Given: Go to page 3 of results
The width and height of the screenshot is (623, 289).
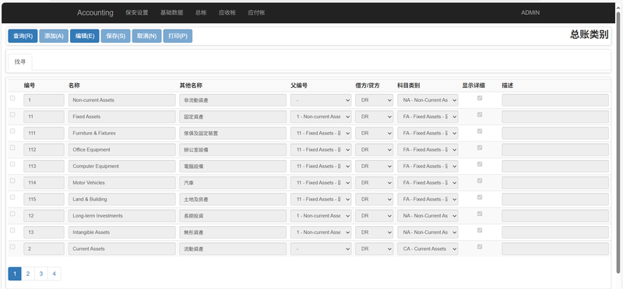Looking at the screenshot, I should [x=41, y=273].
